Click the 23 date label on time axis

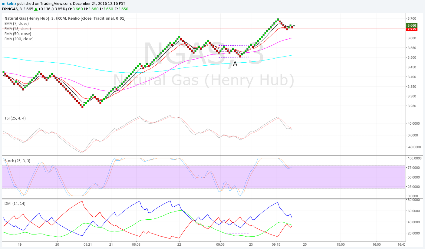click(251, 244)
